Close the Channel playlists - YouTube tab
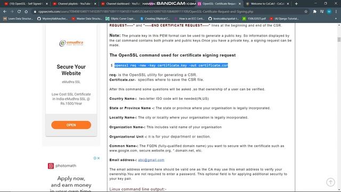 click(95, 4)
